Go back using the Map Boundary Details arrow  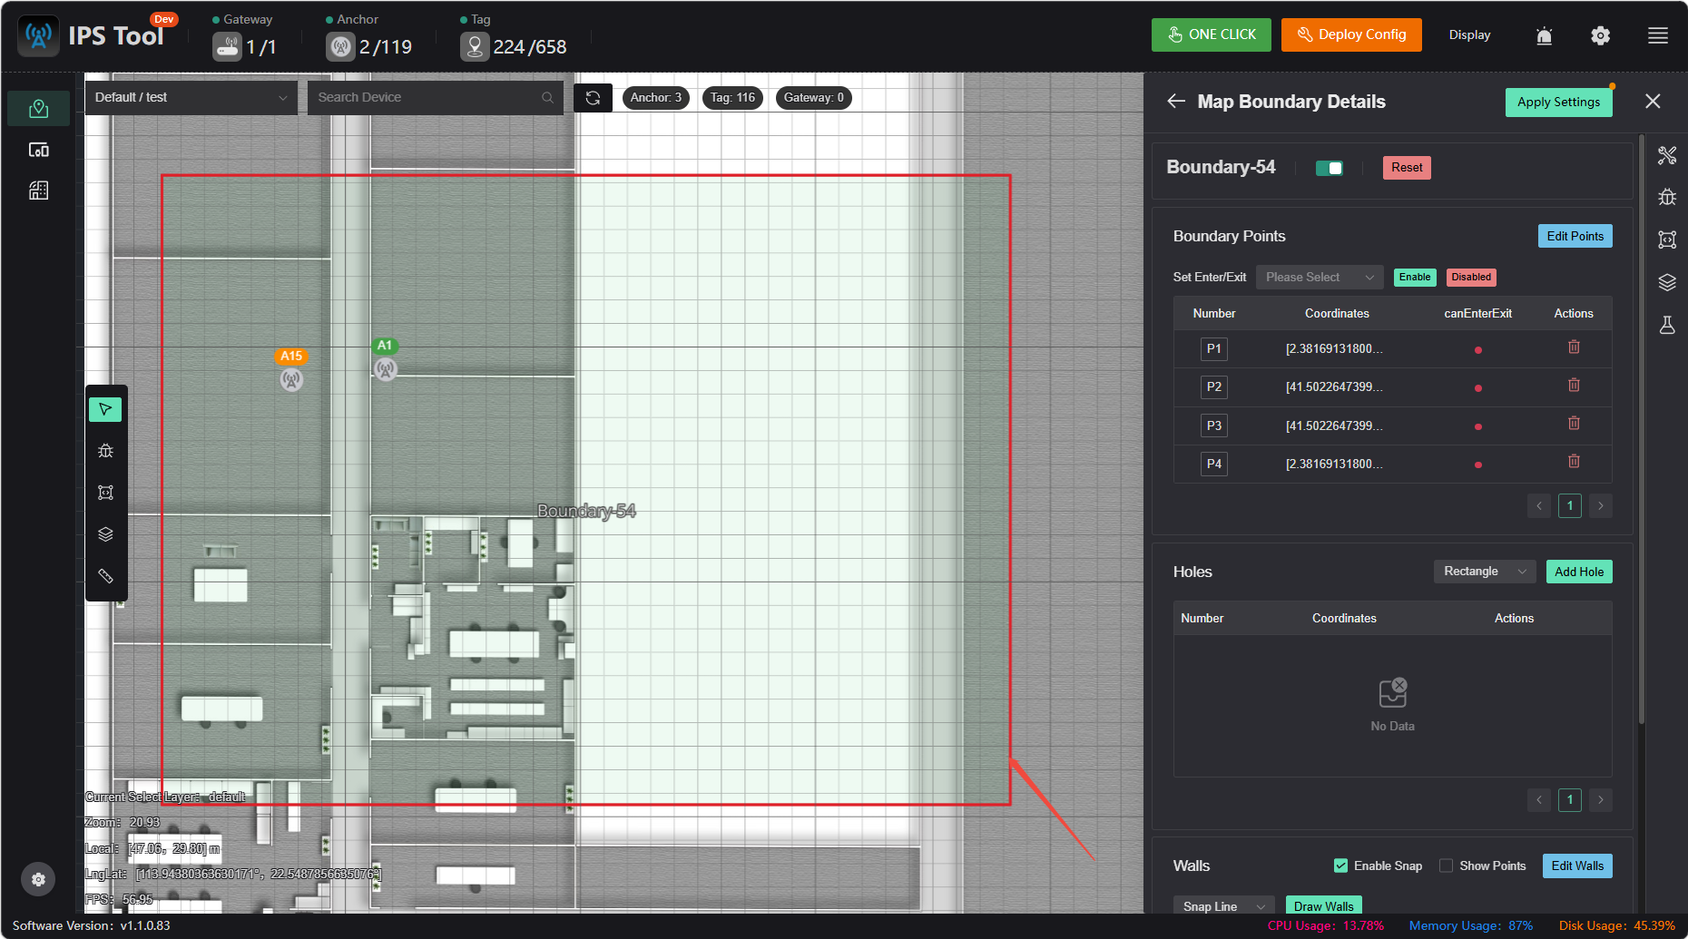pos(1176,101)
